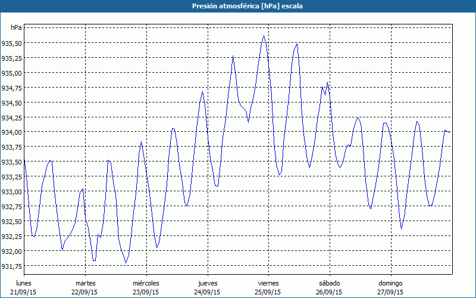Viewport: 476px width, 298px height.
Task: Choose the "viernes" day label
Action: (268, 283)
